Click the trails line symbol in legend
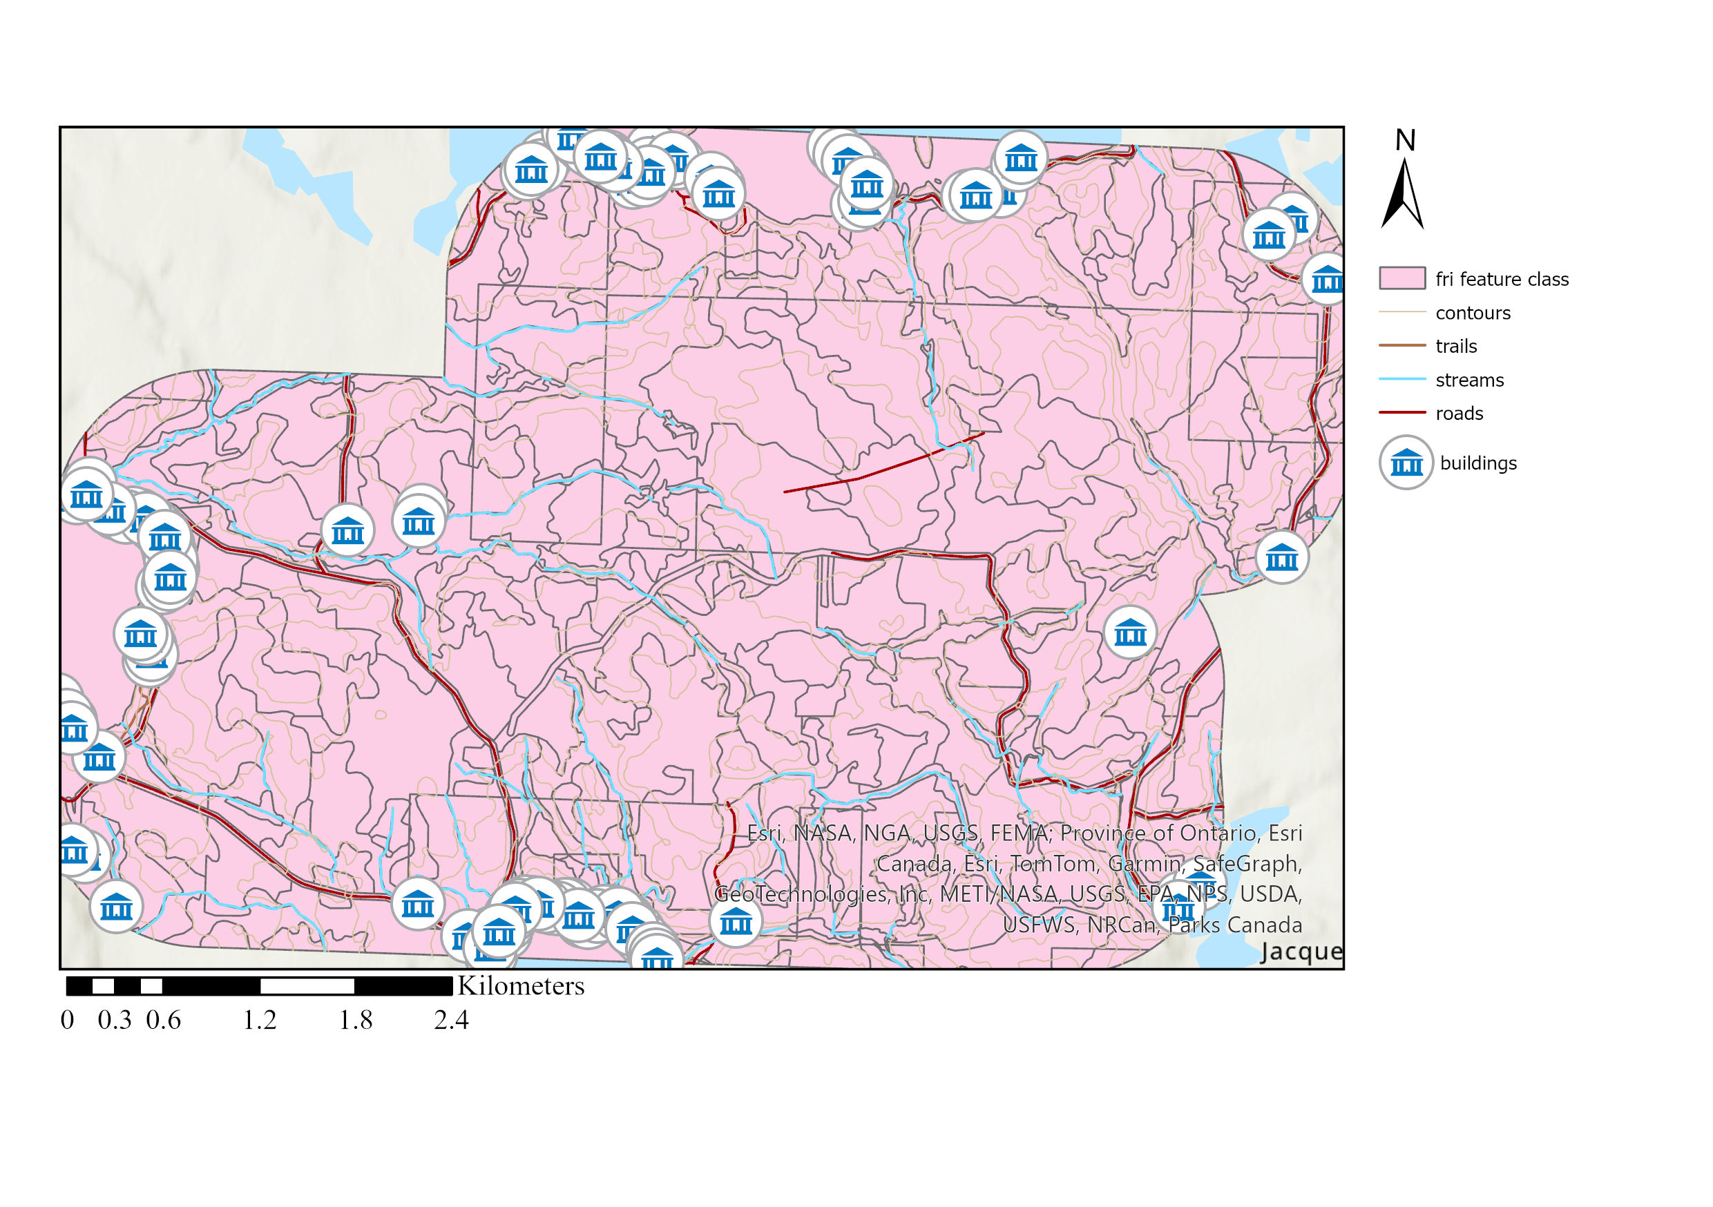Image resolution: width=1713 pixels, height=1207 pixels. tap(1402, 346)
